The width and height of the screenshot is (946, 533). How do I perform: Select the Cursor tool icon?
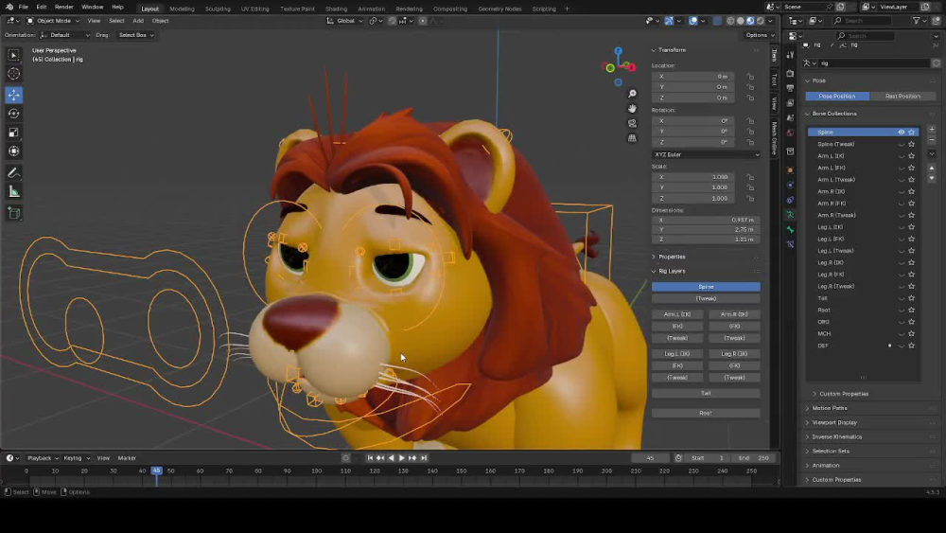[13, 74]
